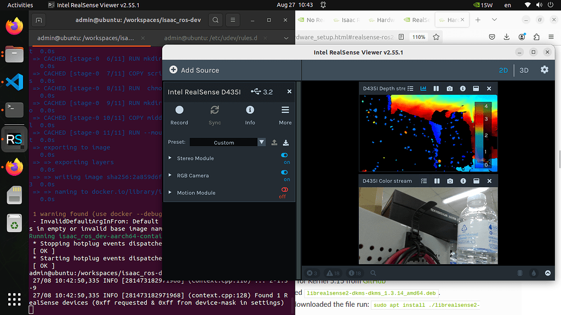Open Color stream options list icon

coord(424,181)
